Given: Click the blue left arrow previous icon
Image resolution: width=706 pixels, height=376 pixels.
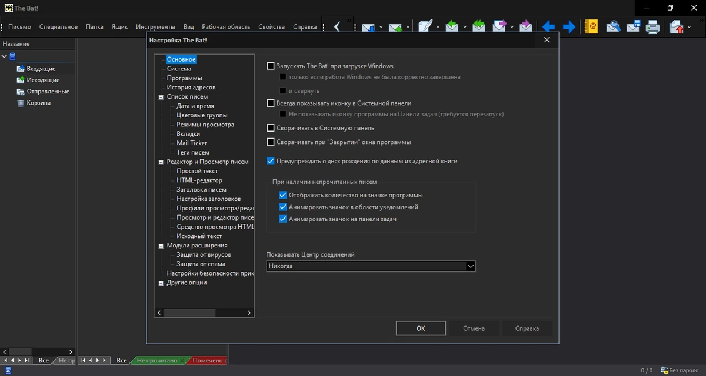Looking at the screenshot, I should 548,26.
